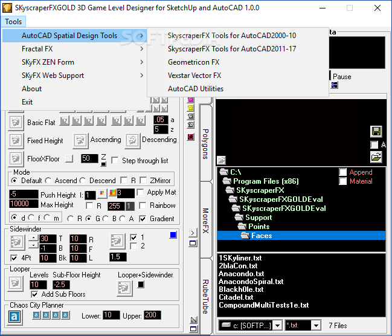
Task: Click the yellow icon in the vertical strip
Action: (x=191, y=108)
